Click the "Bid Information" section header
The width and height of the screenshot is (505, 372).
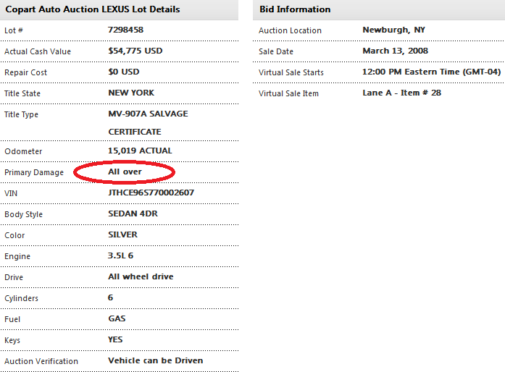pyautogui.click(x=295, y=9)
